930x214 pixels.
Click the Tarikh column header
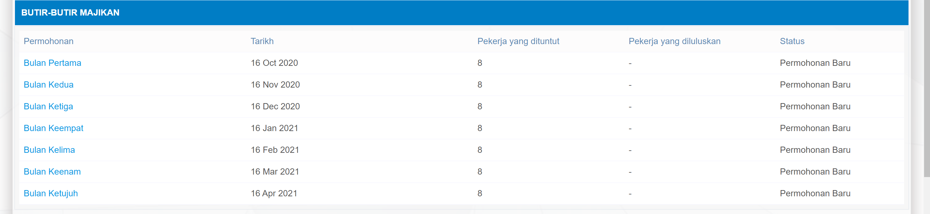click(x=262, y=41)
